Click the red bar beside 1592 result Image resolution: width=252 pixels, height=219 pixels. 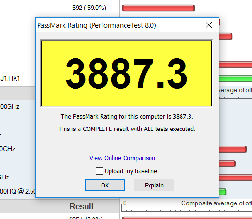(x=158, y=8)
